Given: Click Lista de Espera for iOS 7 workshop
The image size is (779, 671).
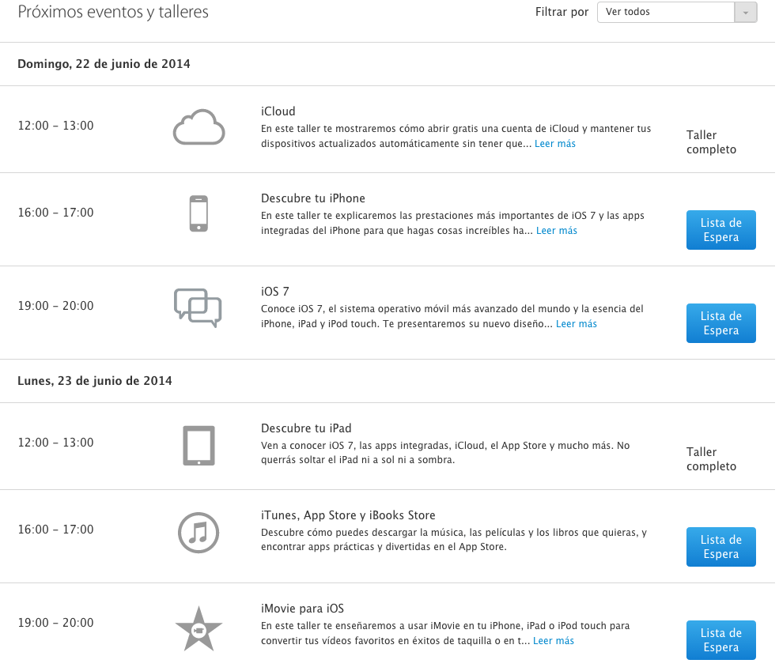Looking at the screenshot, I should pos(721,323).
